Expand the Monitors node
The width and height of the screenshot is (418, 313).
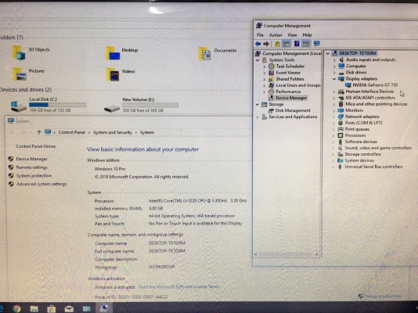click(x=333, y=110)
